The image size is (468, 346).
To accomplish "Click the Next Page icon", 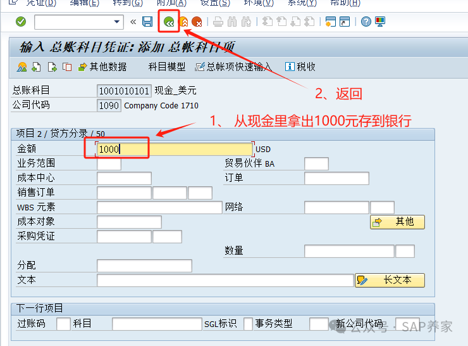I will 295,22.
